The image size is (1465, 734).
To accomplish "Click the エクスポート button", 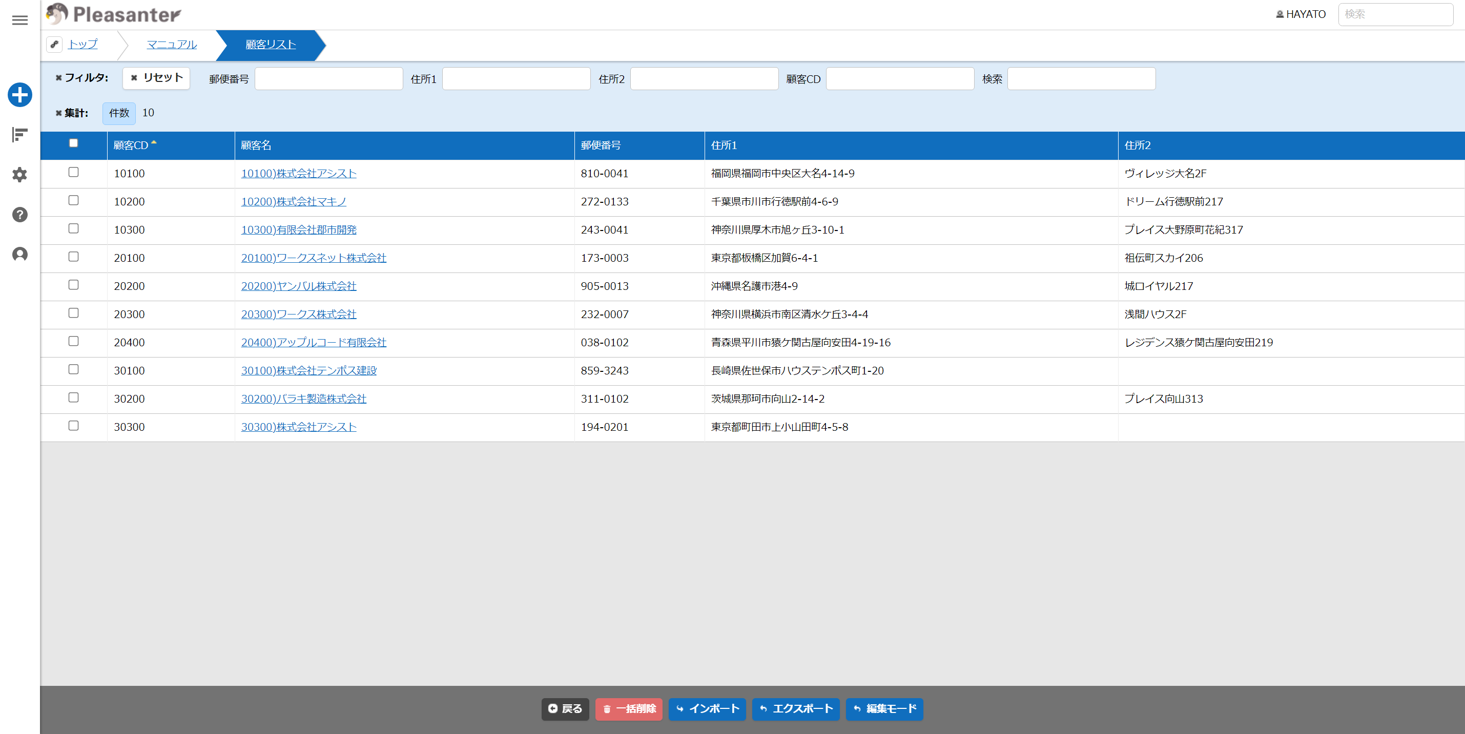I will coord(796,709).
